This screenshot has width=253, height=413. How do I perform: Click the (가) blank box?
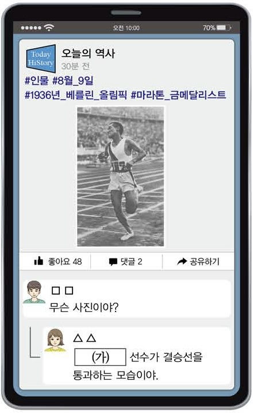[x=100, y=357]
